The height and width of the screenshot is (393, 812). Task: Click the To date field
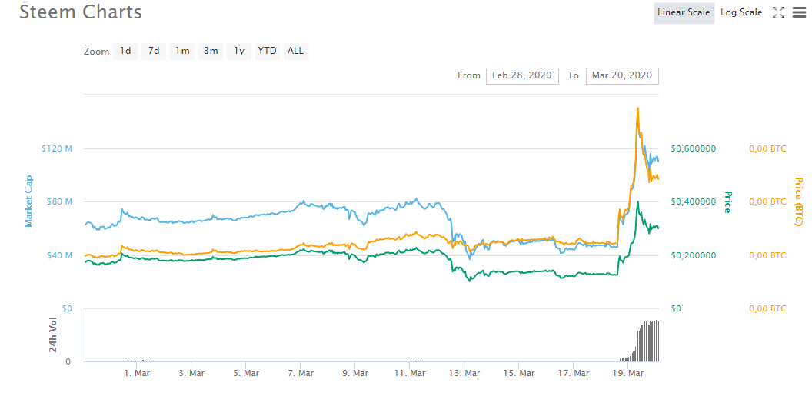click(622, 75)
